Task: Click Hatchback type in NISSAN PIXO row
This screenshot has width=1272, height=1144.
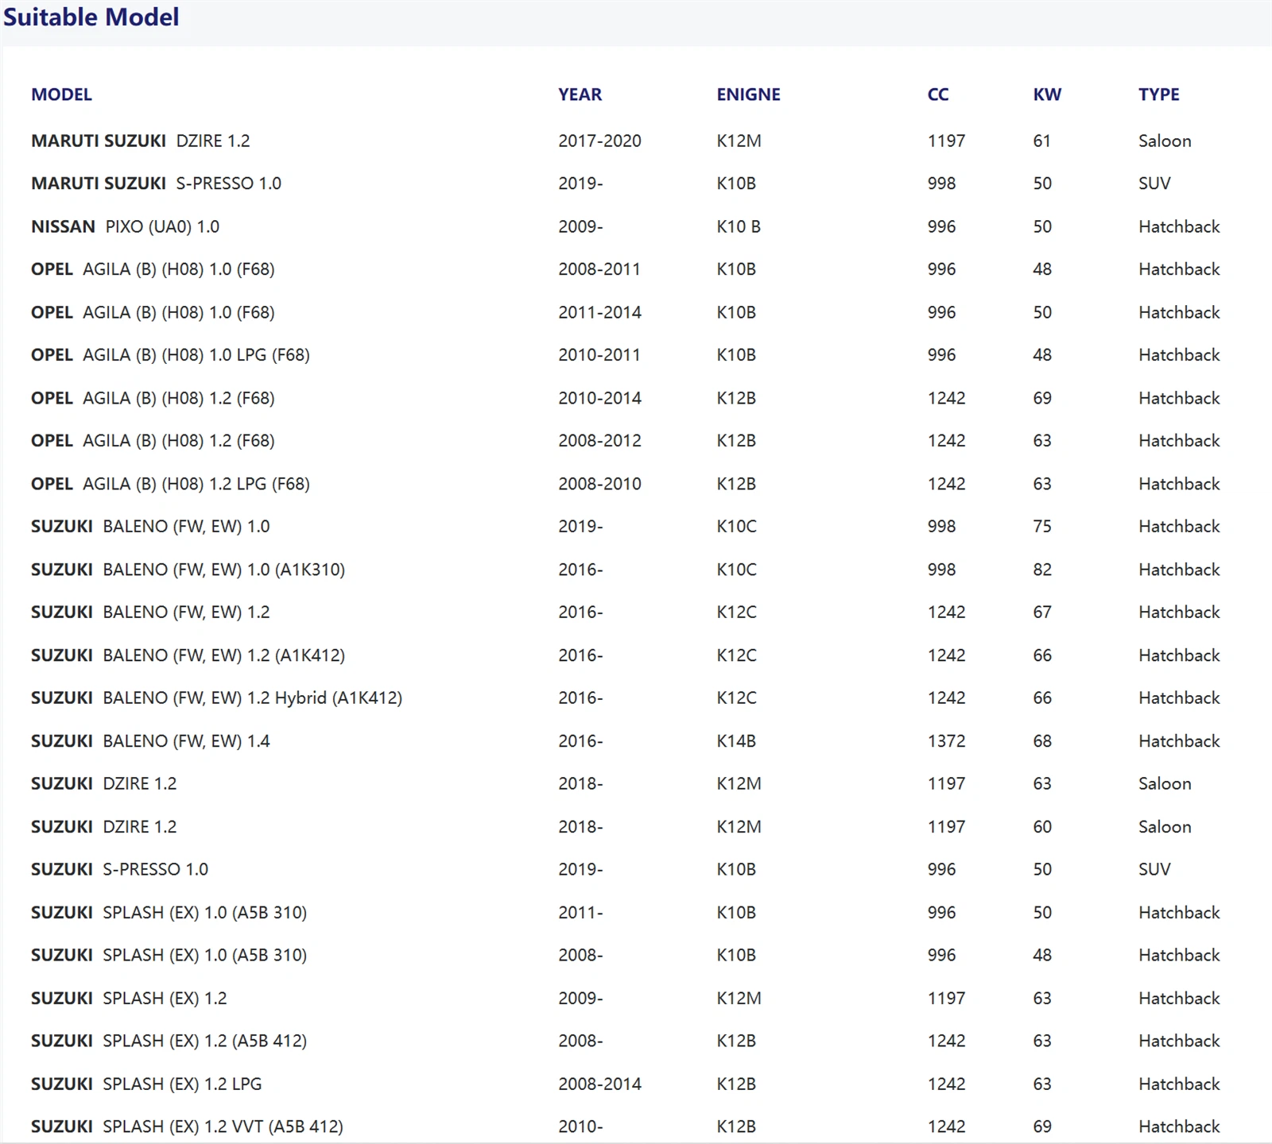Action: point(1179,226)
